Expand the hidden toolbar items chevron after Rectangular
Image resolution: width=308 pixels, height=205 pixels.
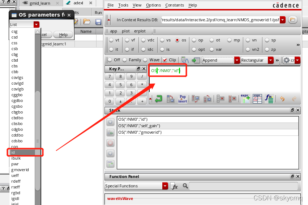point(277,60)
